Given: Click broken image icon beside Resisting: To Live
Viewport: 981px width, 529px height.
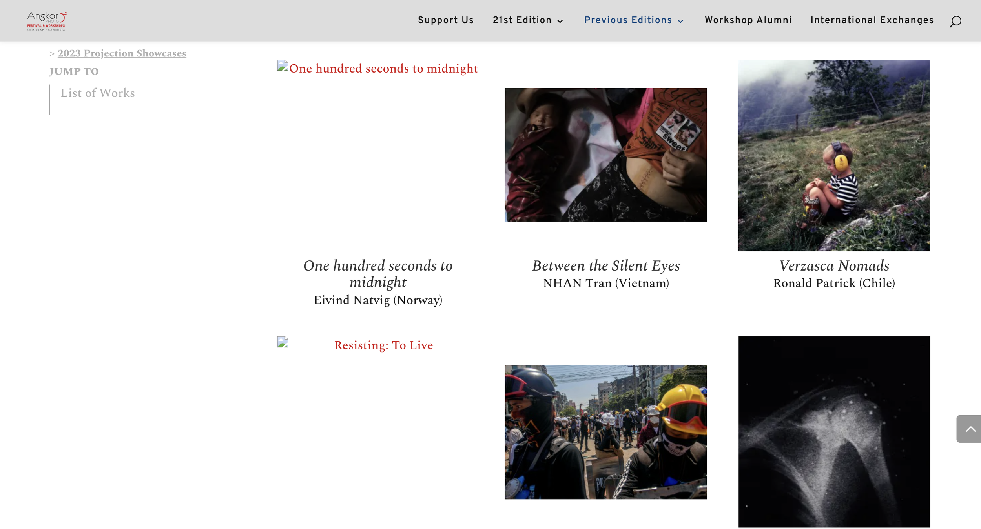Looking at the screenshot, I should point(283,342).
